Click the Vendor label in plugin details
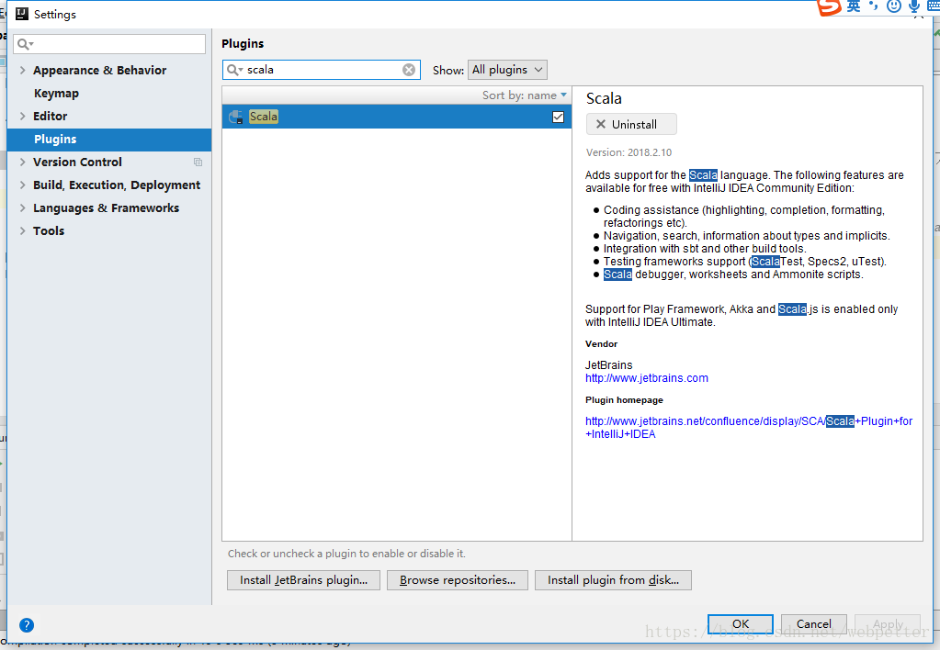The image size is (940, 650). [601, 344]
